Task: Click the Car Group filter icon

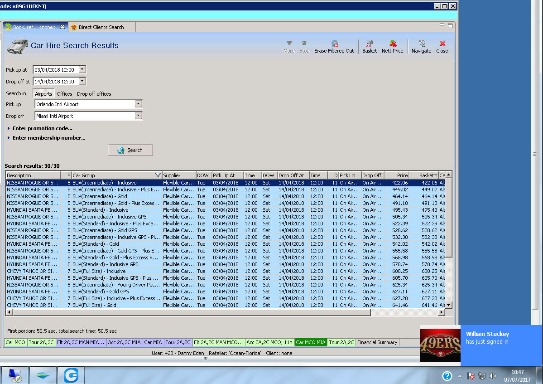Action: coord(158,175)
